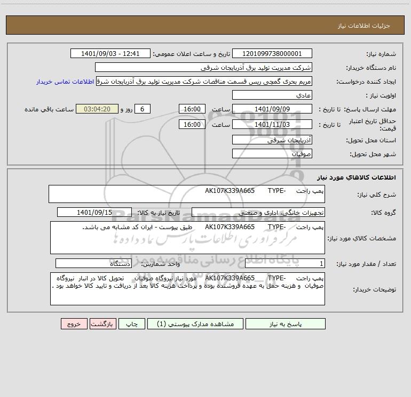Click the 'مهلت ارسال پاسخ: تا تاریخ :' label
The height and width of the screenshot is (397, 411).
tap(358, 109)
